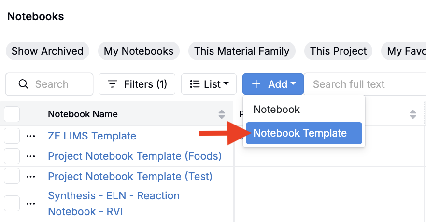Open ellipsis menu for Synthesis ELN Reaction row
The width and height of the screenshot is (426, 222).
coord(31,204)
